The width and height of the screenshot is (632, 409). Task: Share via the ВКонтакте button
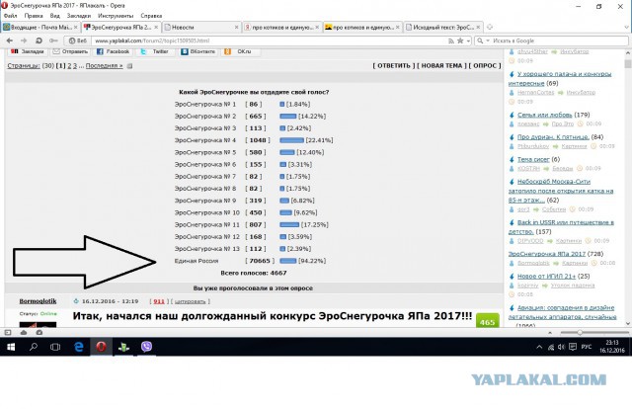pyautogui.click(x=197, y=51)
